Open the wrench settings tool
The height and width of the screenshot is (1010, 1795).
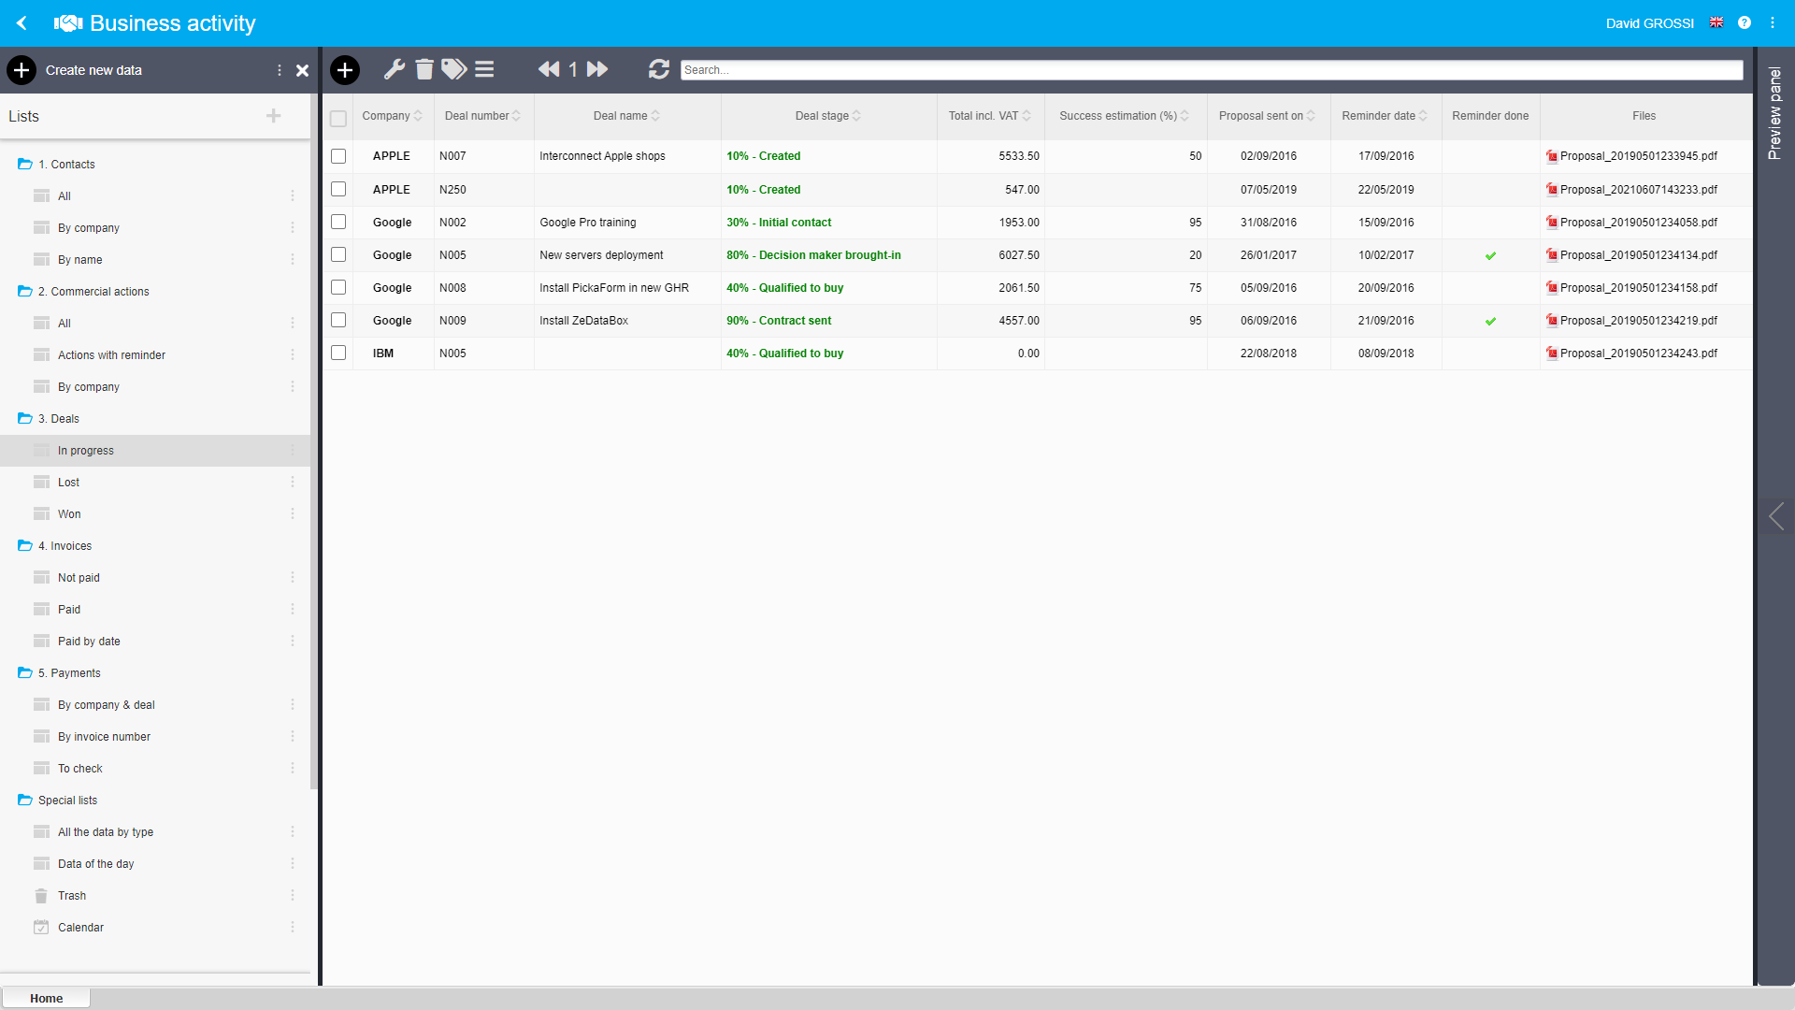pos(395,69)
